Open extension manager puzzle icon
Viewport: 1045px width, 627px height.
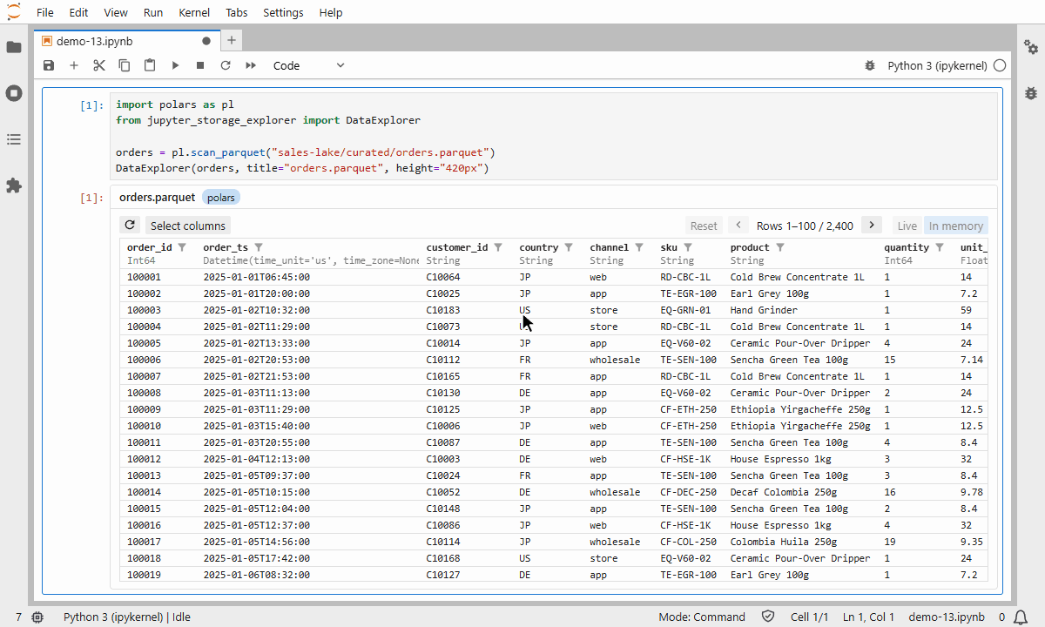tap(14, 185)
